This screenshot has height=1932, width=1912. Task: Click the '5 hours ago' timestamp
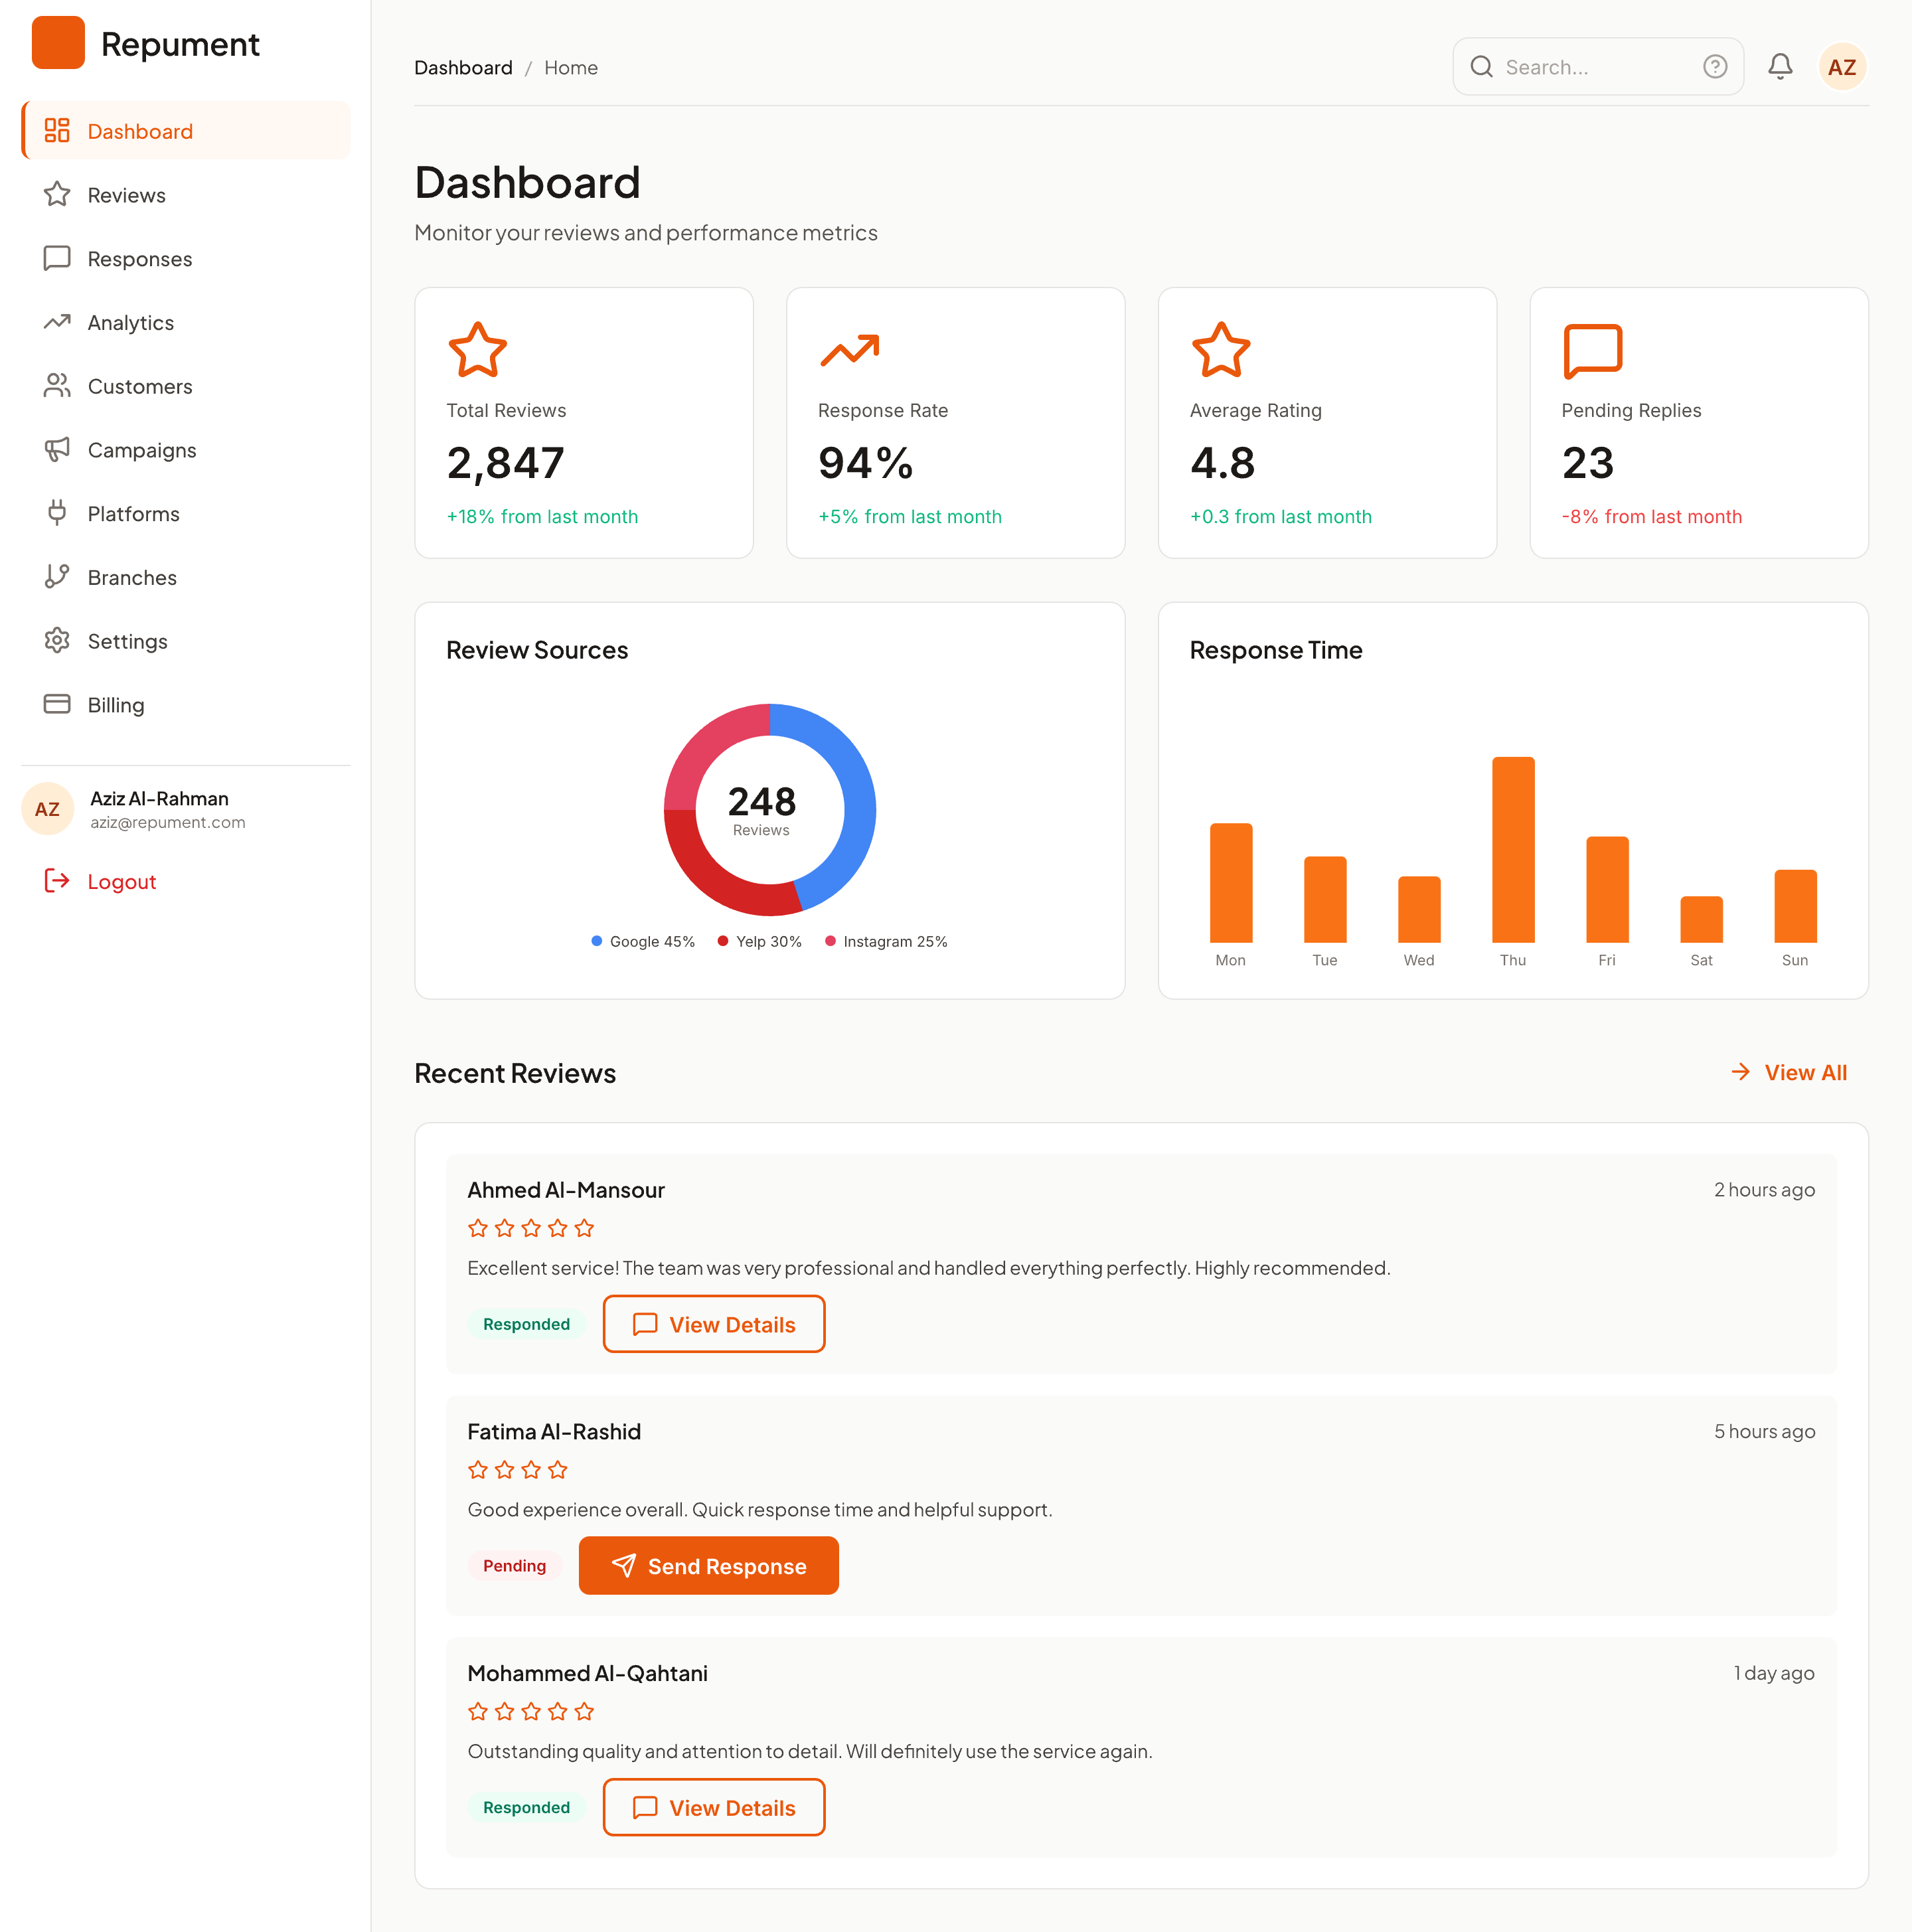pyautogui.click(x=1764, y=1432)
